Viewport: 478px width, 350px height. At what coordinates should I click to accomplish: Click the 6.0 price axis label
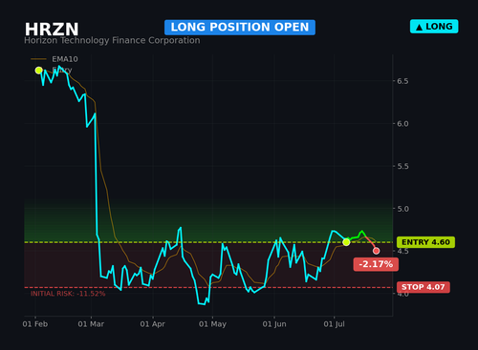pyautogui.click(x=402, y=124)
